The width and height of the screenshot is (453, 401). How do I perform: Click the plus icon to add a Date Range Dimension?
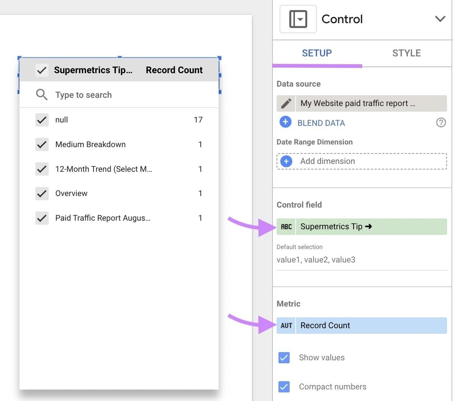pyautogui.click(x=286, y=161)
